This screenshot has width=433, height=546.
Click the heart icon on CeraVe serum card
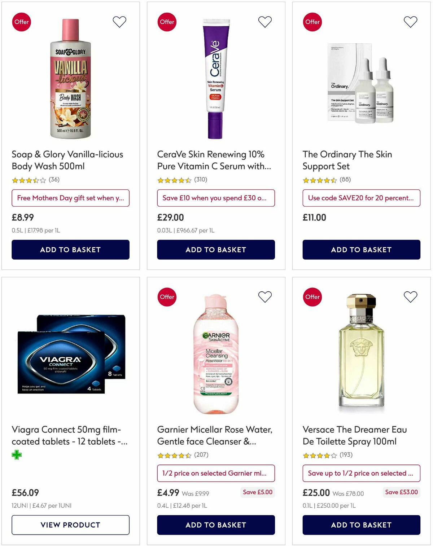tap(264, 22)
